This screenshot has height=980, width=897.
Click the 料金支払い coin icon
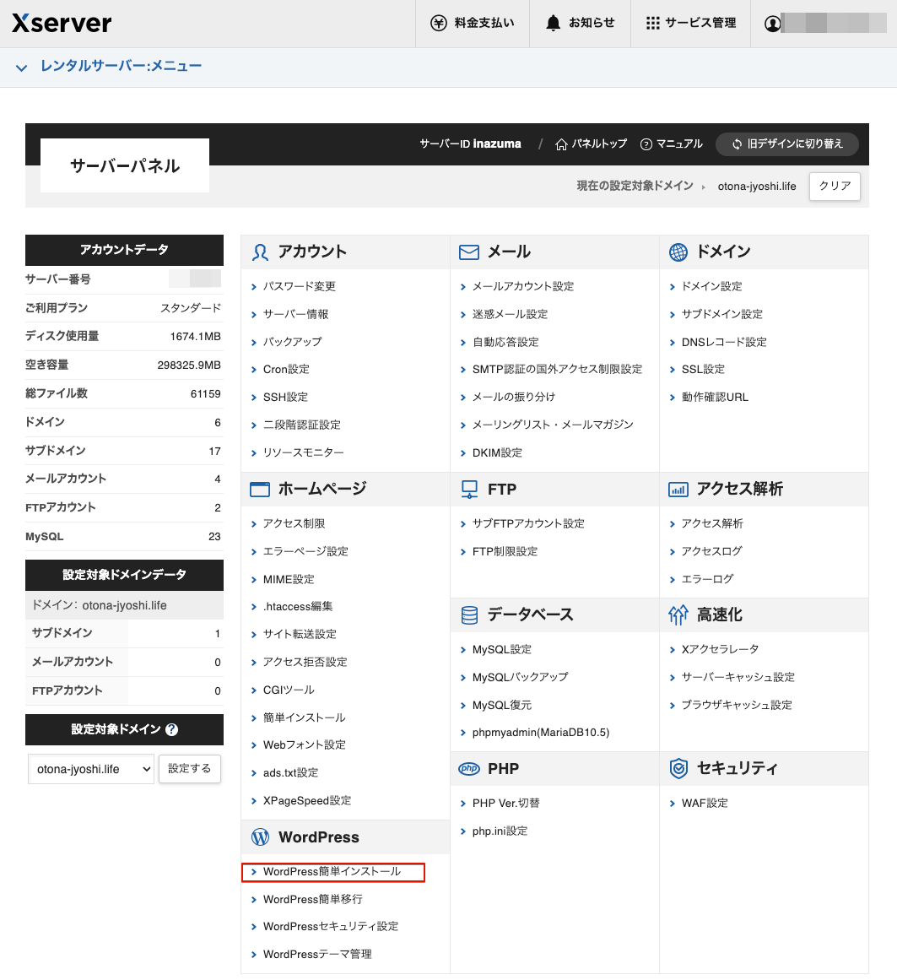pyautogui.click(x=438, y=23)
